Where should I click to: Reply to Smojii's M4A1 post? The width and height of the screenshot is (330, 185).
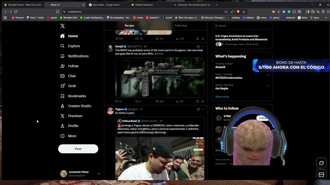coord(117,101)
